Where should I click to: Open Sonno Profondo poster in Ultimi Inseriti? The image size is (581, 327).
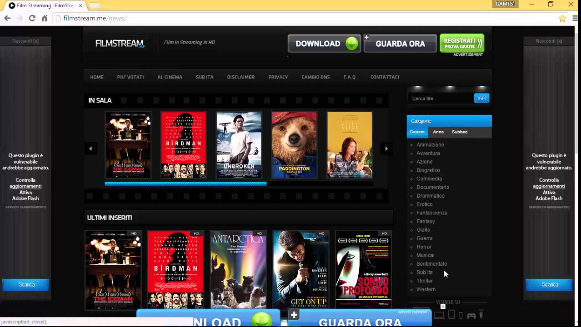pyautogui.click(x=364, y=270)
